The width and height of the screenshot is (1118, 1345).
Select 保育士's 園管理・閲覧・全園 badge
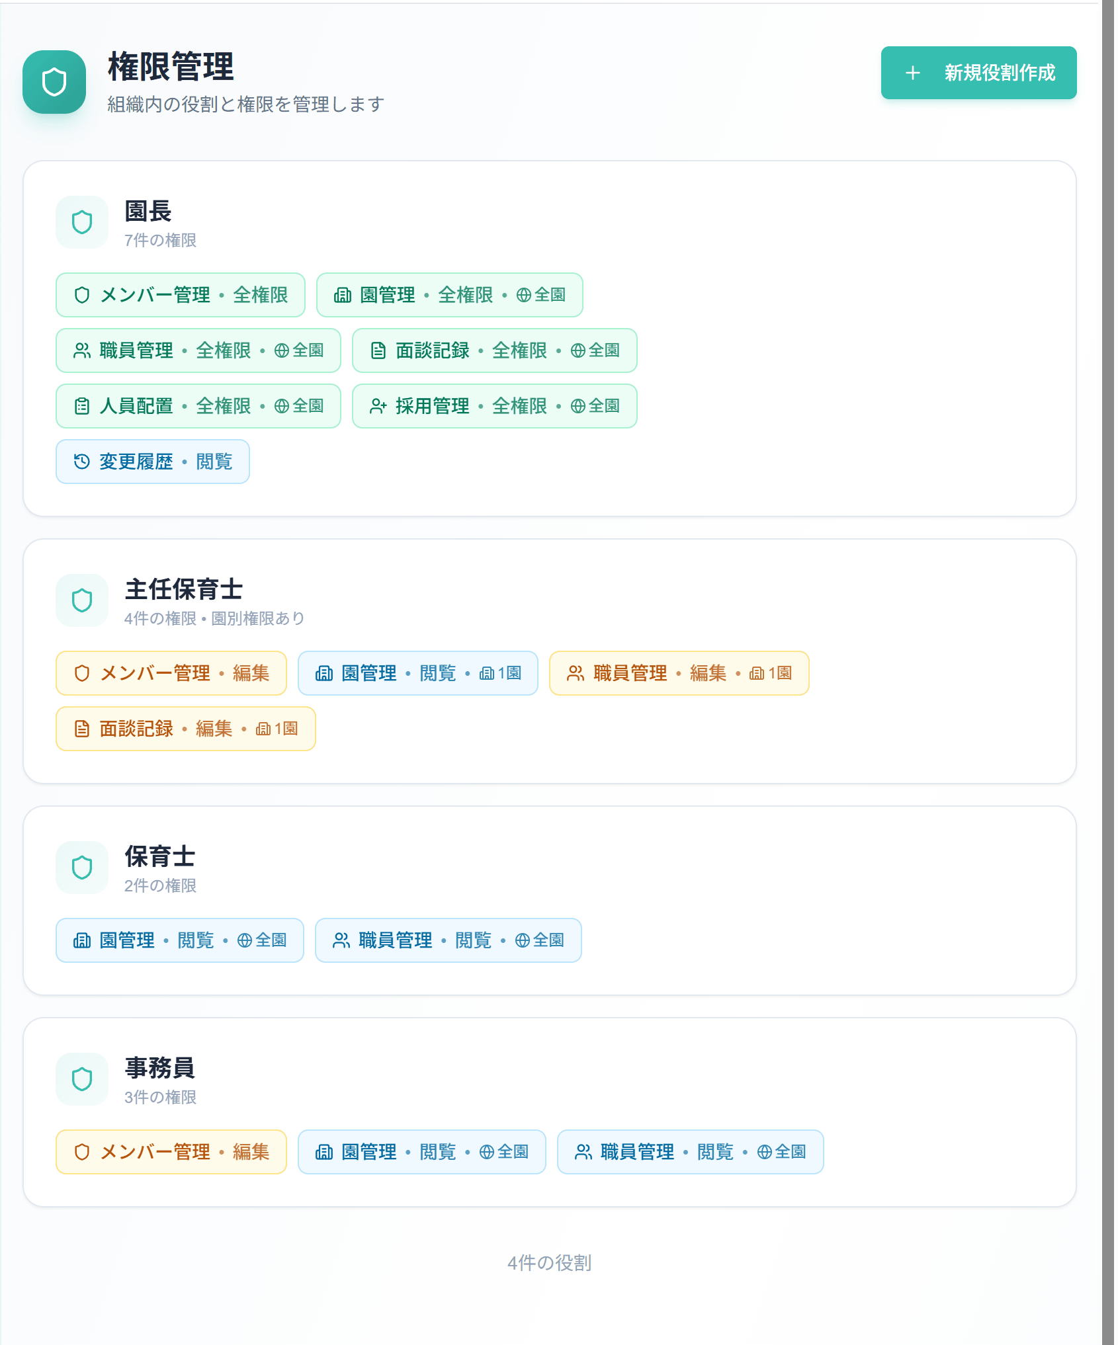point(180,940)
